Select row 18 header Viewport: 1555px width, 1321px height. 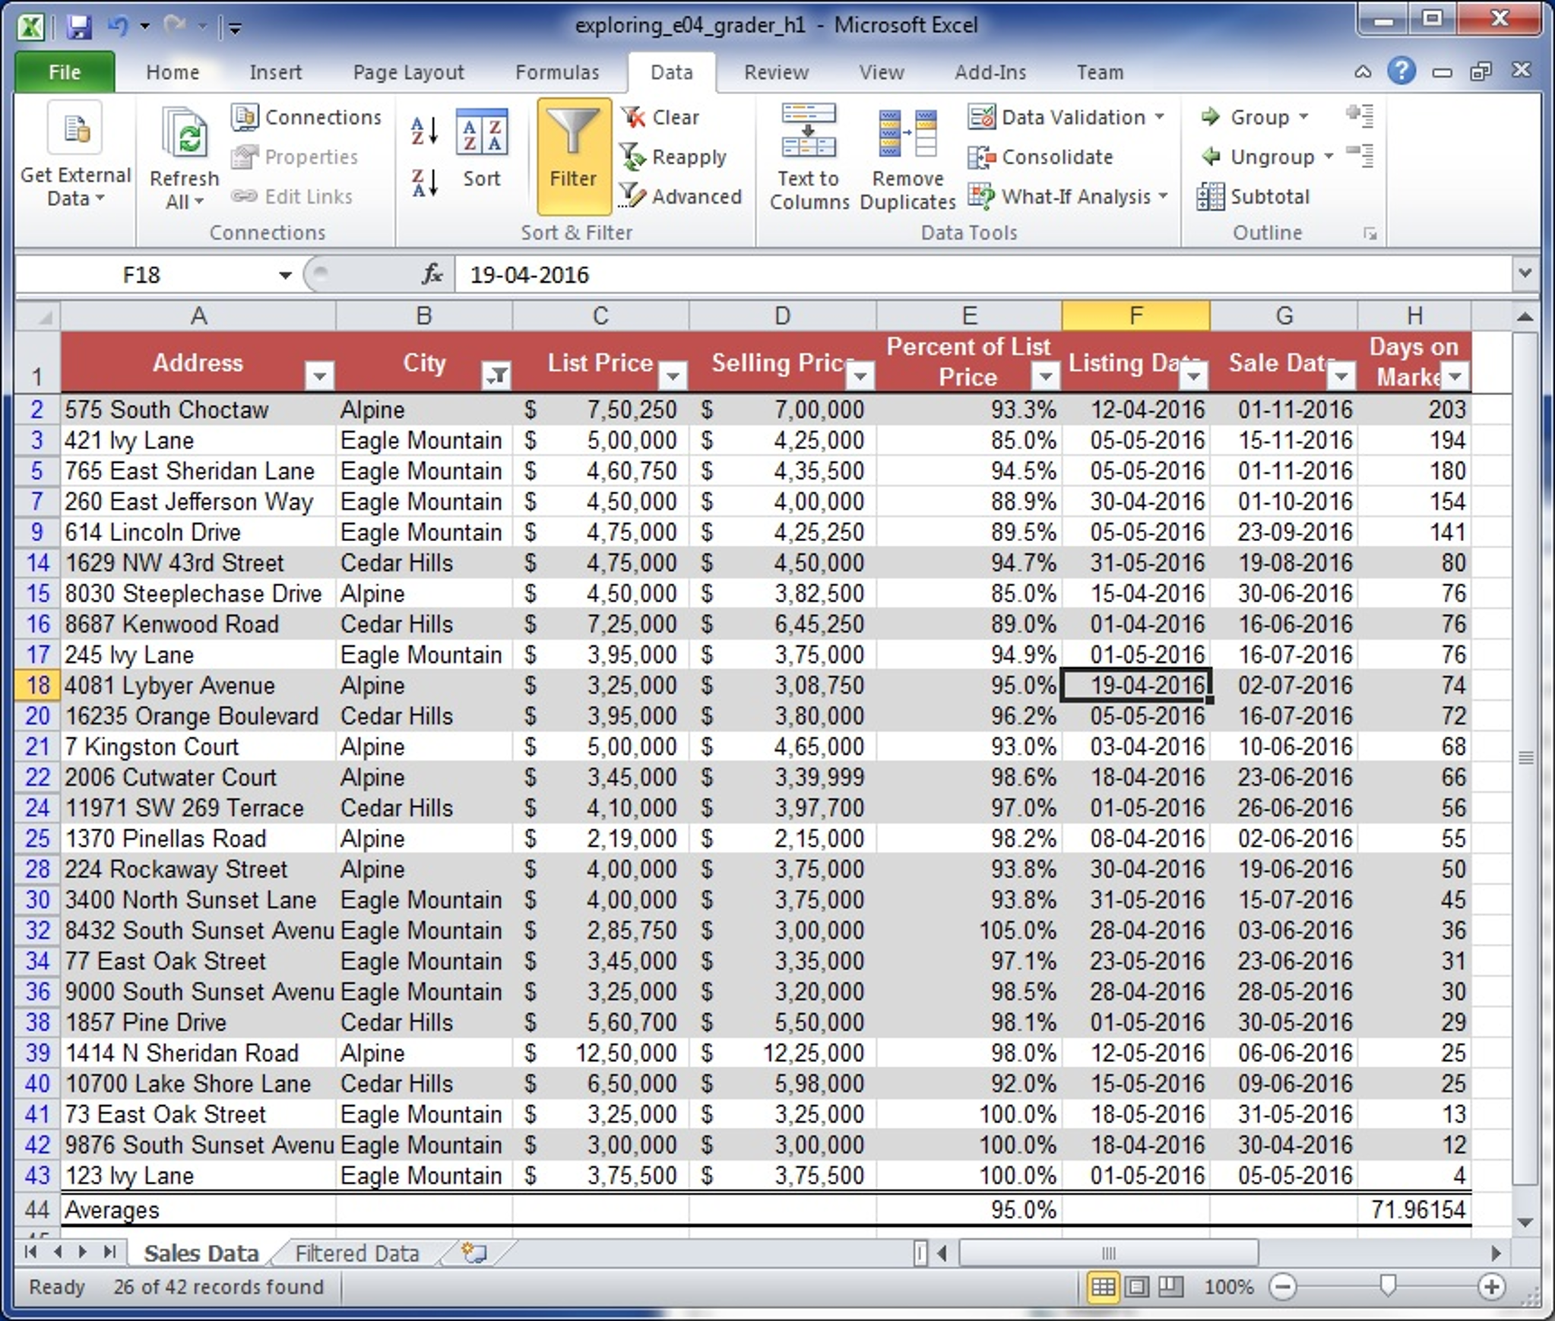38,685
